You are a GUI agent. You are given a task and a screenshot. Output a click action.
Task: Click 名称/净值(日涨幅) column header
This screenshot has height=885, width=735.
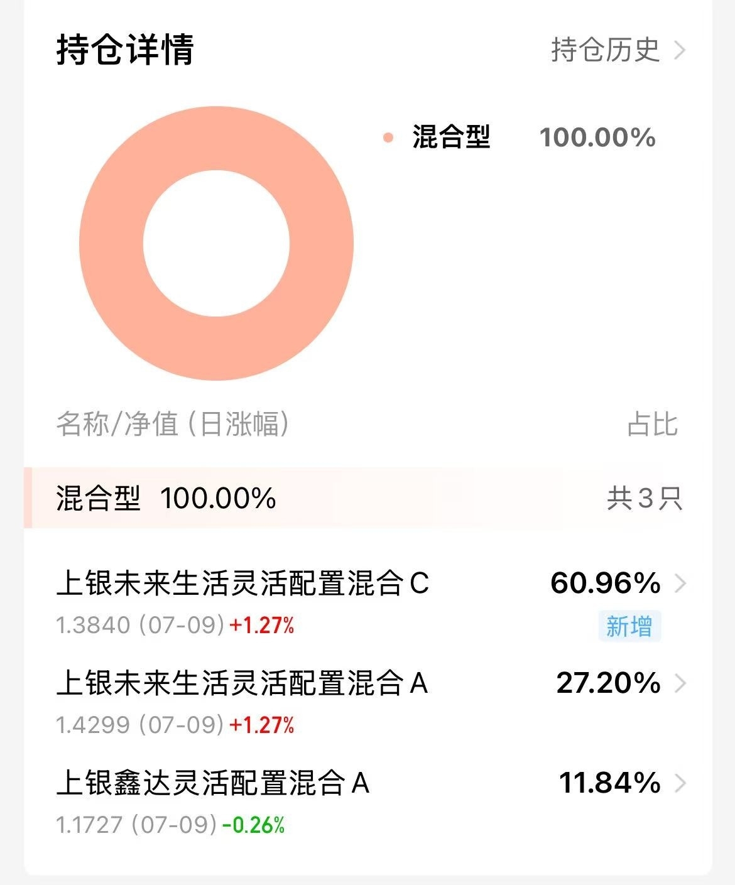(173, 424)
